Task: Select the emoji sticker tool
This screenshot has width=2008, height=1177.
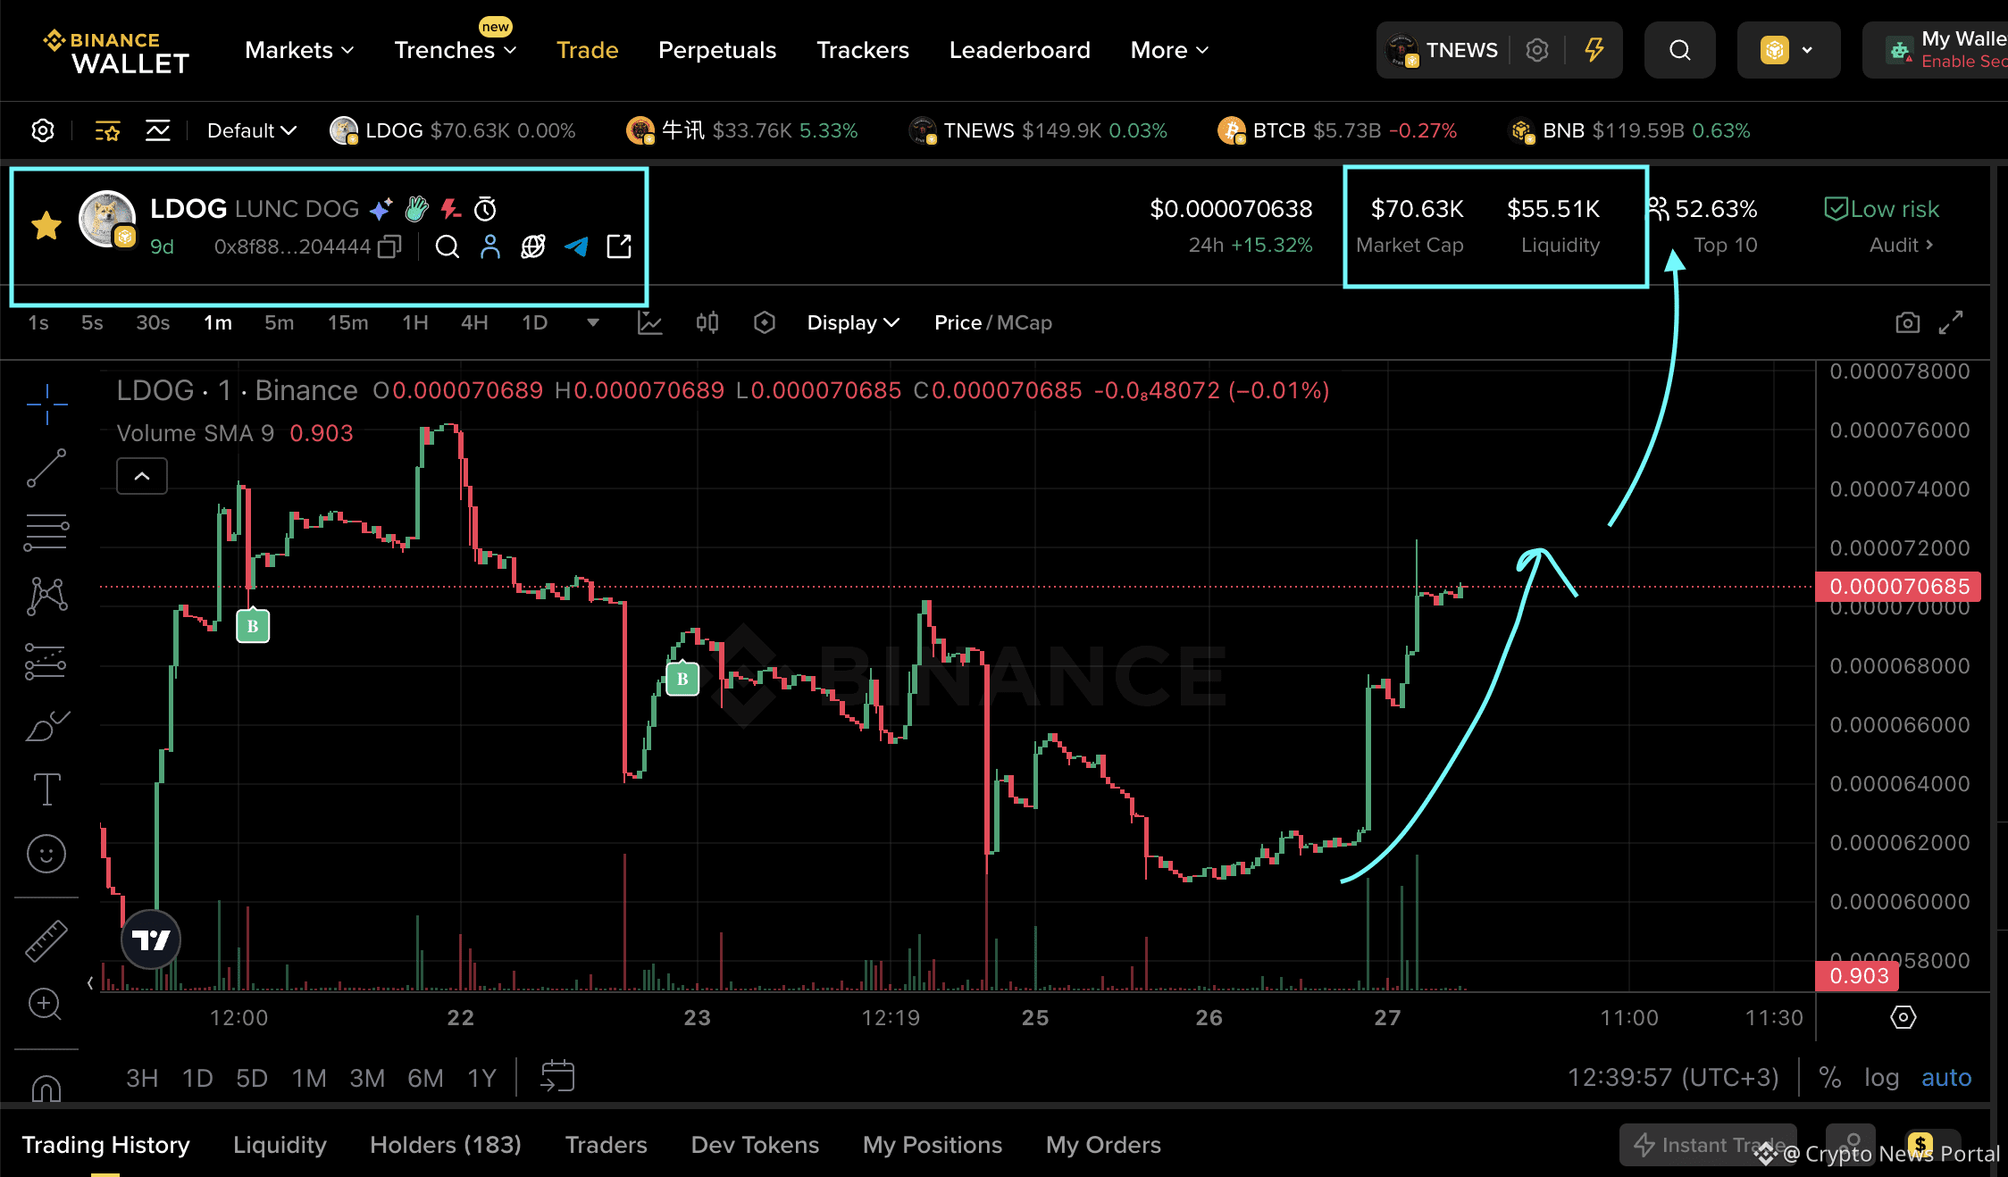Action: 46,854
